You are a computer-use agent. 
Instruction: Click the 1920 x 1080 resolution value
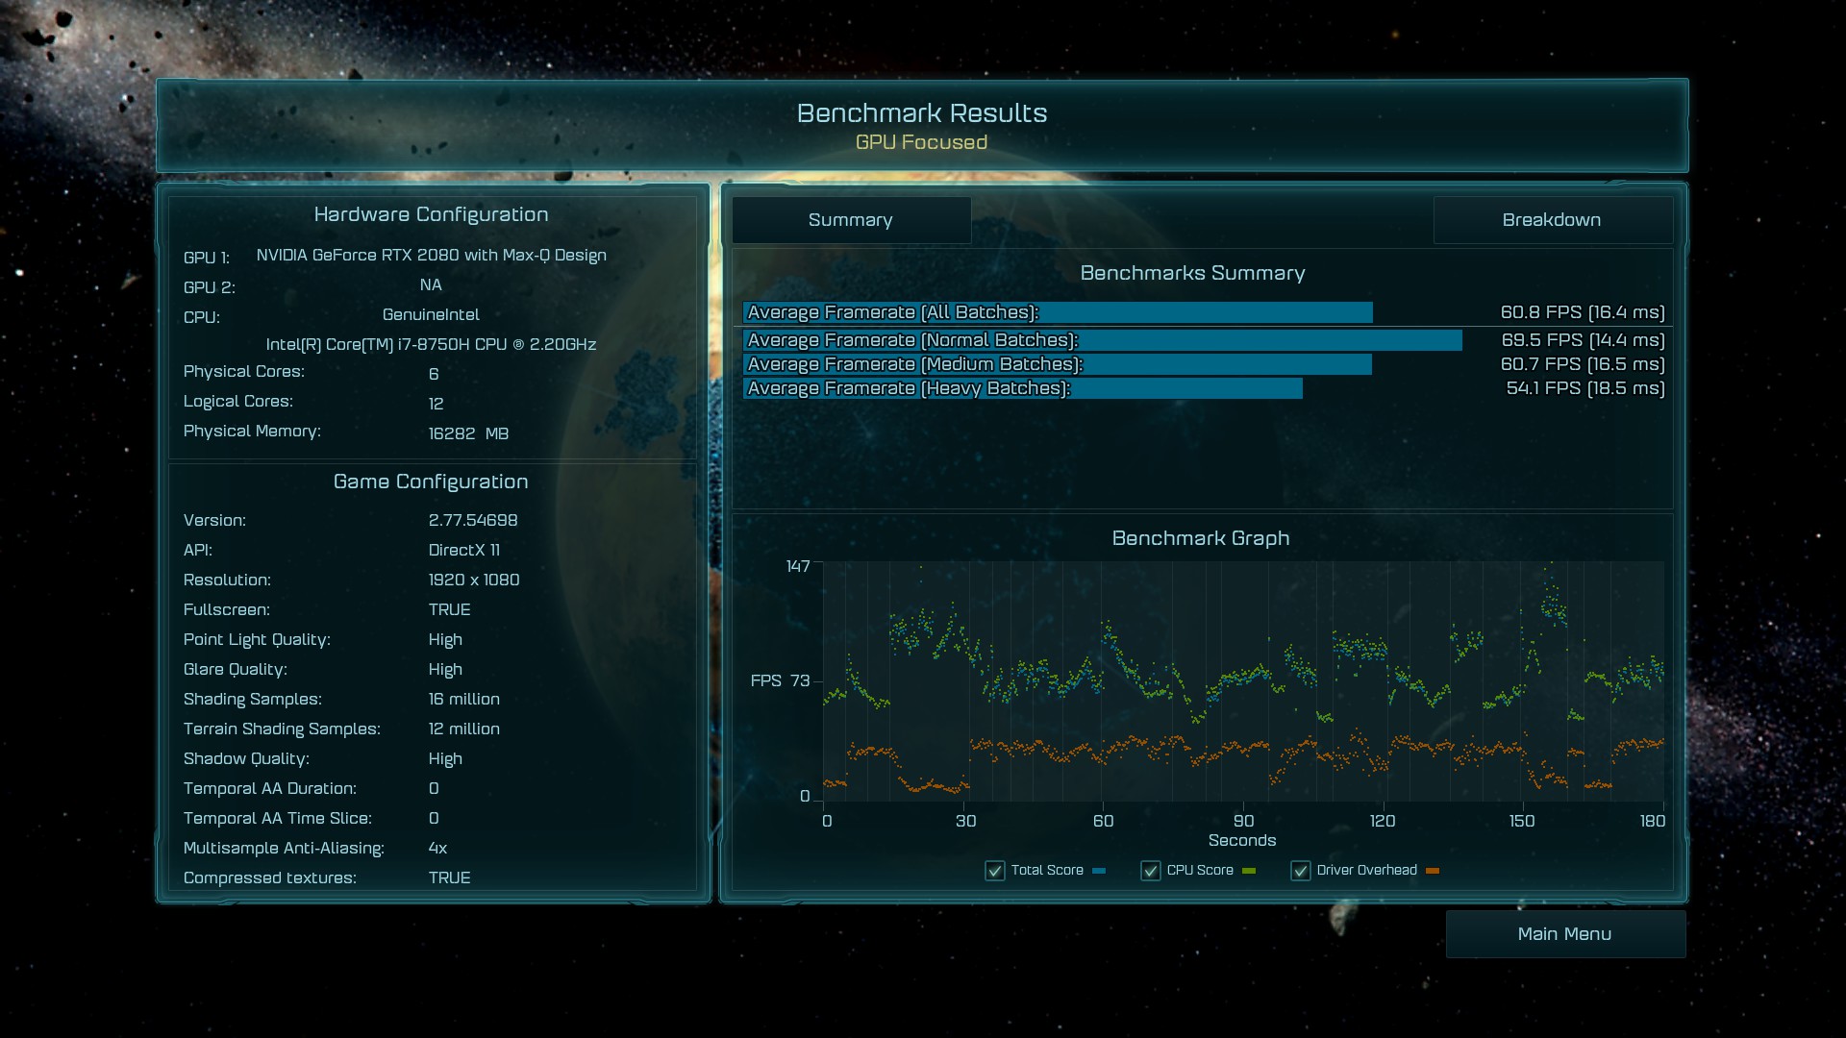(473, 581)
